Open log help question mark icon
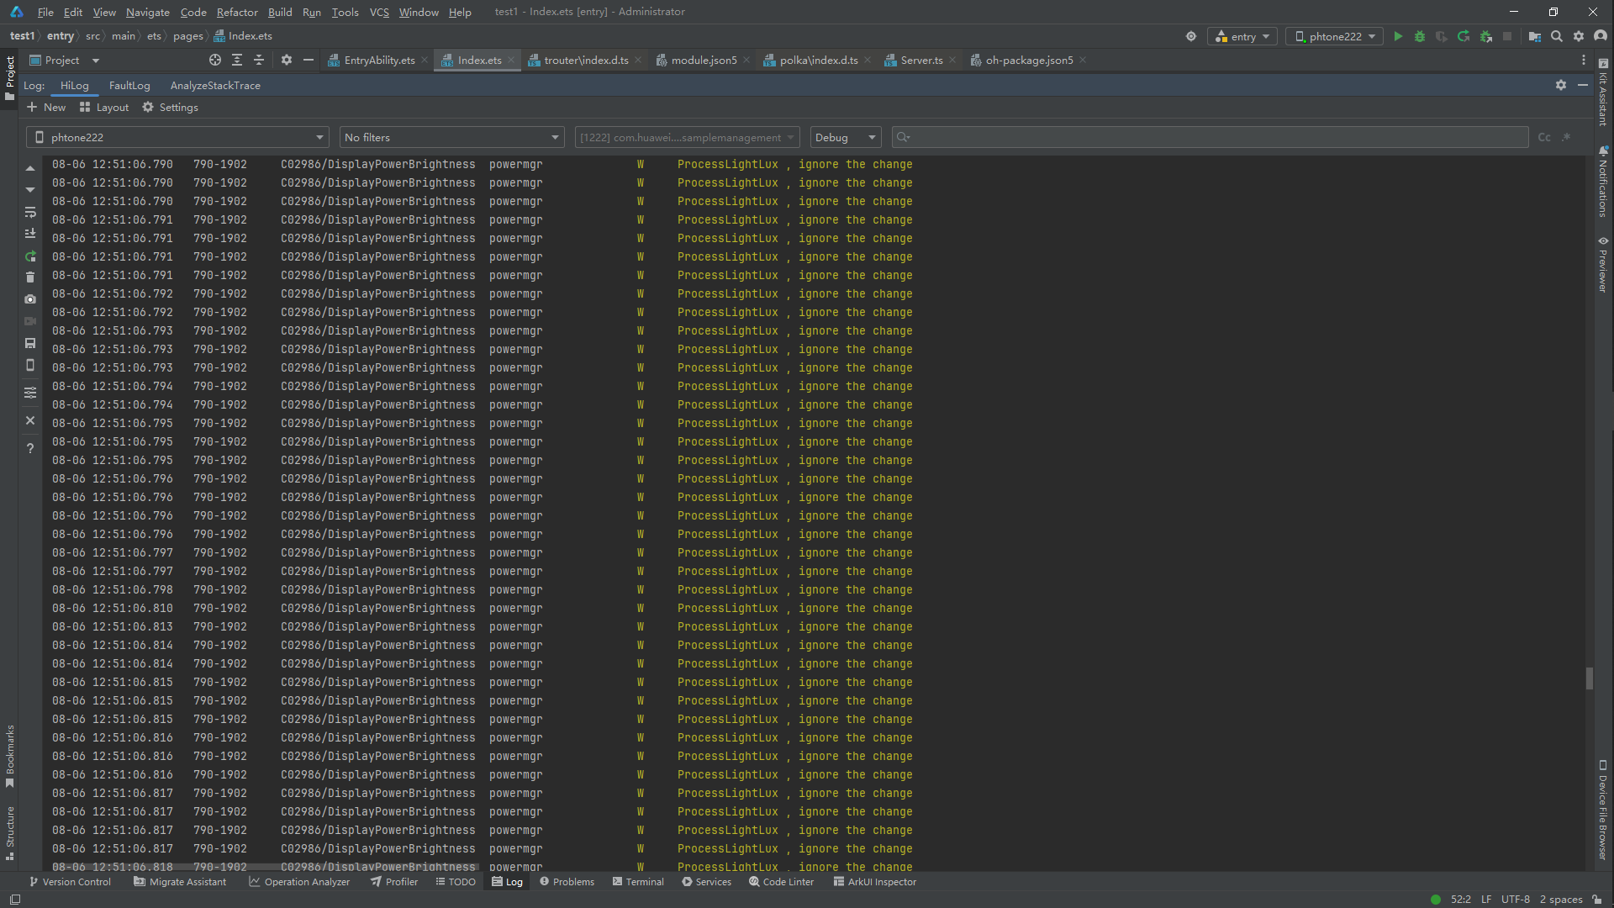1614x908 pixels. pos(30,448)
